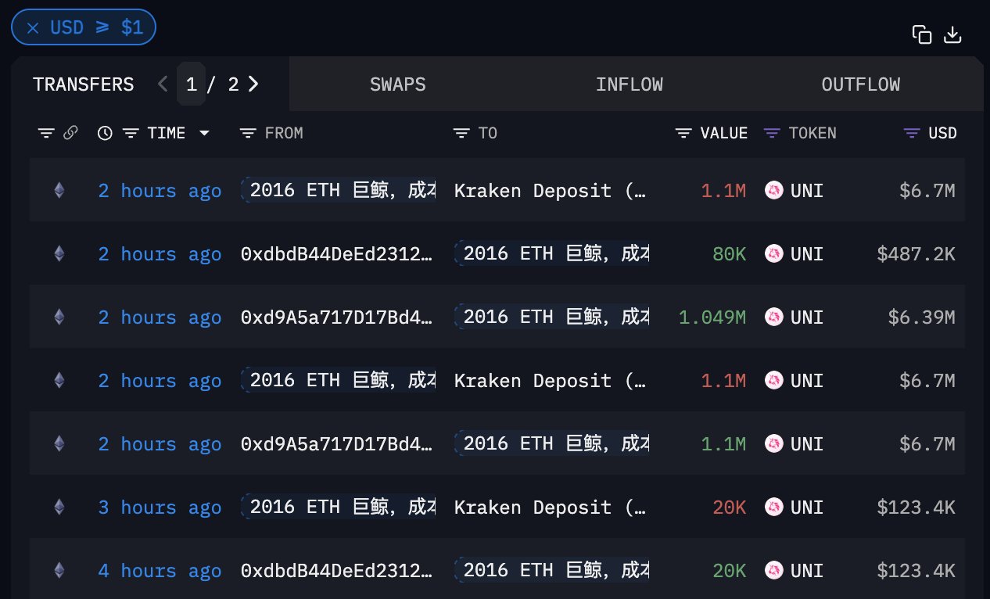Switch to the OUTFLOW tab
Viewport: 990px width, 599px height.
pos(861,84)
